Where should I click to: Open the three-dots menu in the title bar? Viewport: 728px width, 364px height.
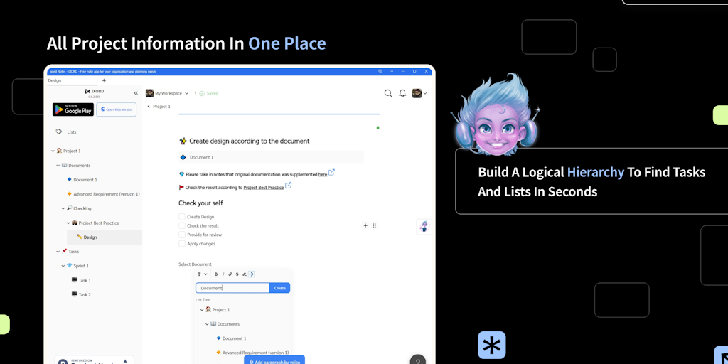pyautogui.click(x=392, y=72)
